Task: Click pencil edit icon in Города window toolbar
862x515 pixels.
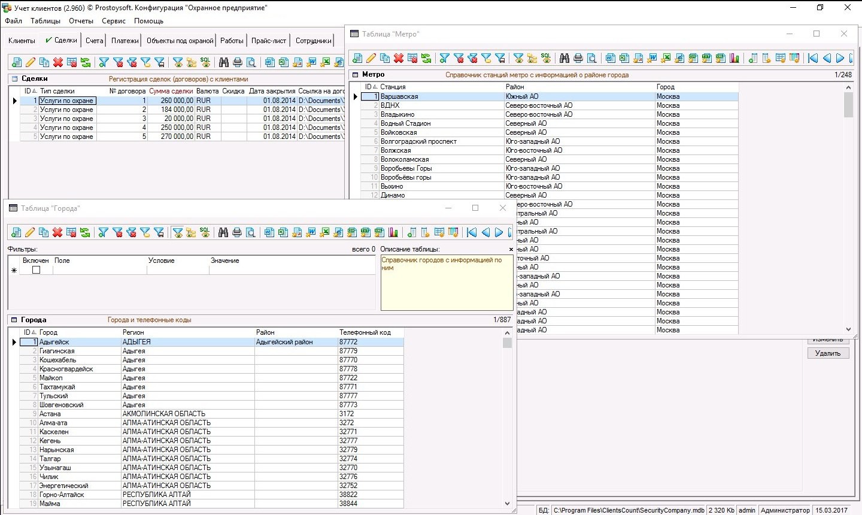Action: pyautogui.click(x=30, y=232)
